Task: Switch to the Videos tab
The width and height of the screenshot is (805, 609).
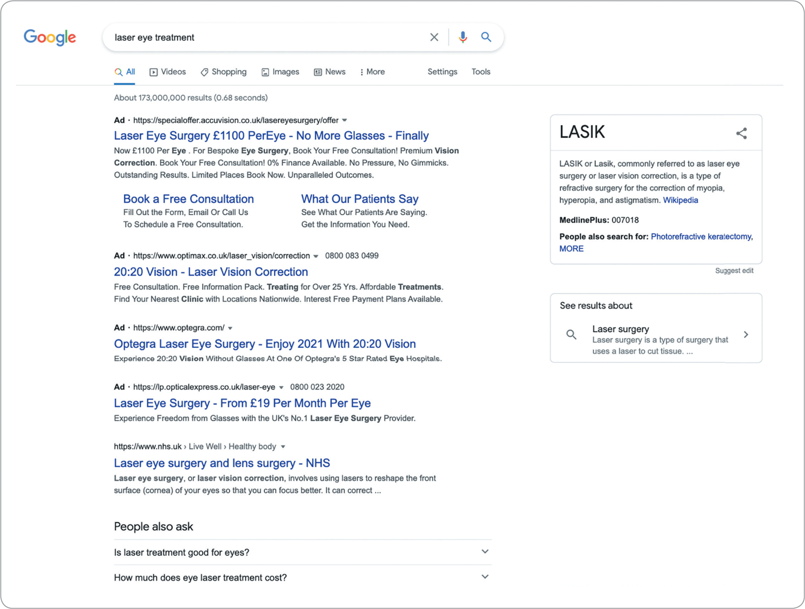Action: tap(167, 72)
